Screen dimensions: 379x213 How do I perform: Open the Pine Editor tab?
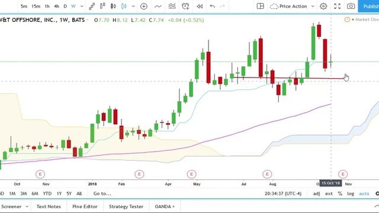tap(85, 206)
